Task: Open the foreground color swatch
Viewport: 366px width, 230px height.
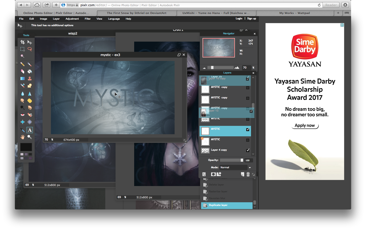Action: (x=26, y=147)
